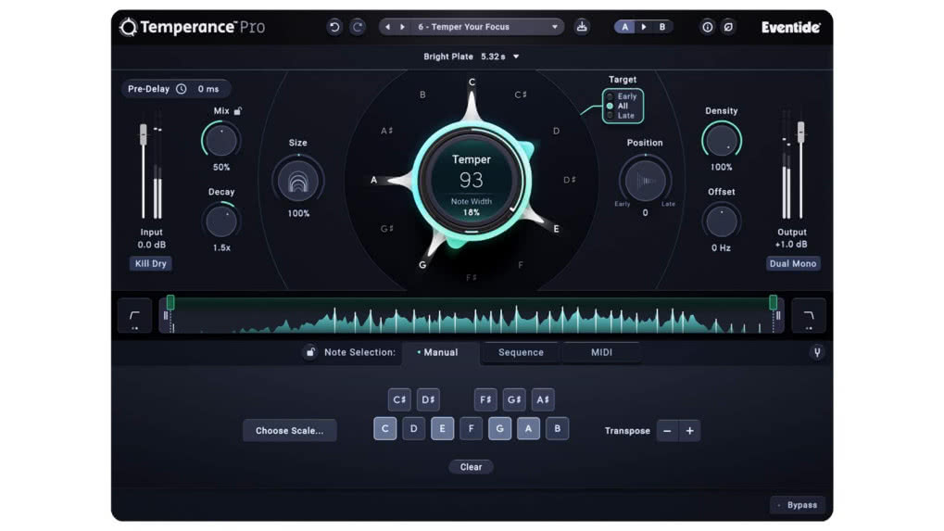Toggle the E note key
The image size is (944, 531).
(443, 429)
